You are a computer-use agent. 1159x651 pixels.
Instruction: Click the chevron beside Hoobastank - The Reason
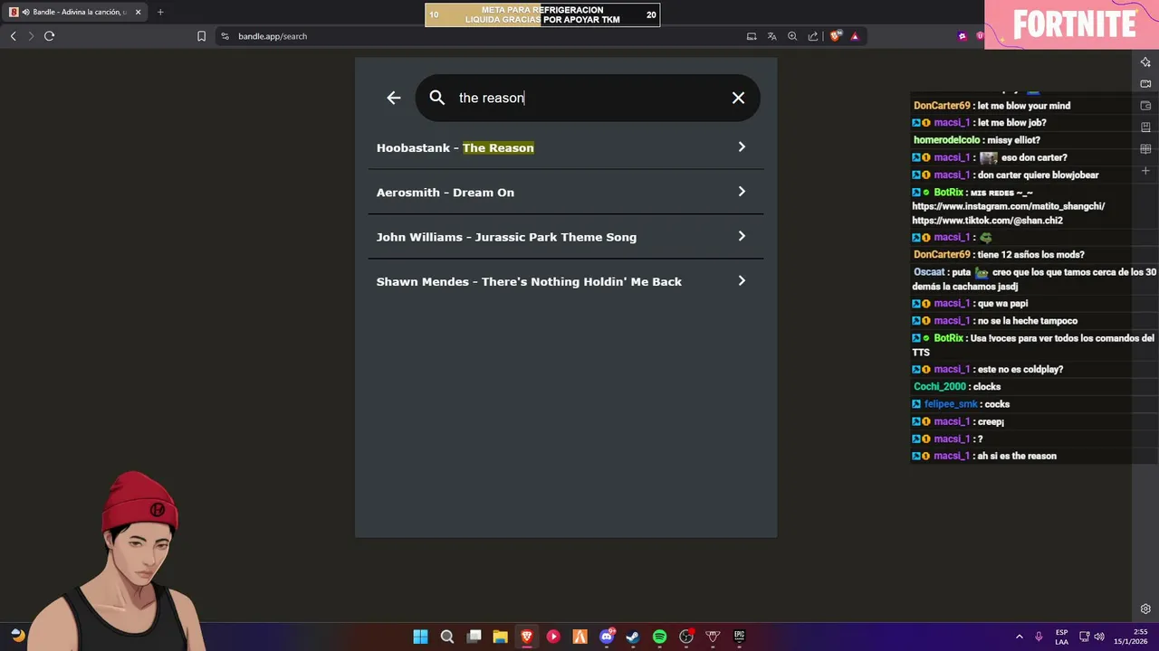pos(742,147)
